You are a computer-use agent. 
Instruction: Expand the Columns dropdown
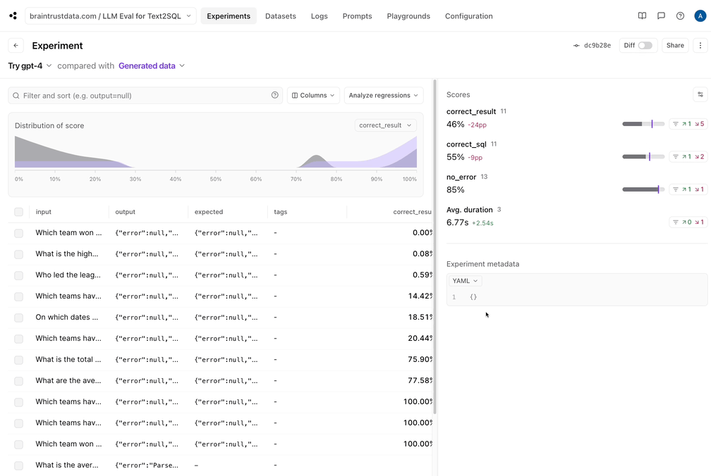(x=313, y=95)
